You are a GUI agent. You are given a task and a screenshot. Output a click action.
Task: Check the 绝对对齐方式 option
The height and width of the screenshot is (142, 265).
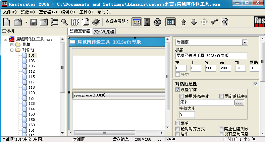click(178, 129)
